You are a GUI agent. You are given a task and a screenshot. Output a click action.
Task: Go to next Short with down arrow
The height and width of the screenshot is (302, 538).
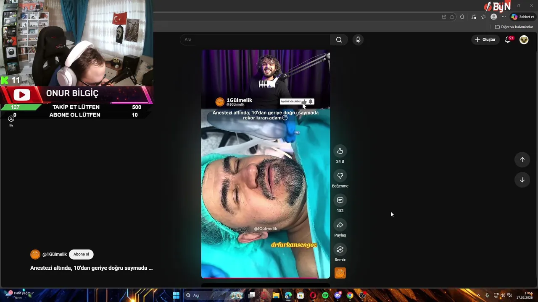tap(522, 180)
